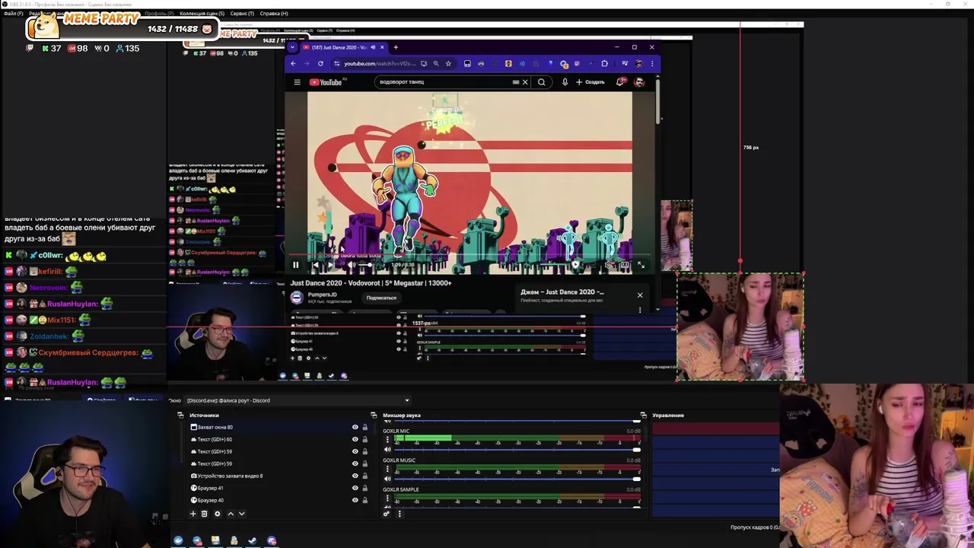Enter YouTube fullscreen mode
Viewport: 974px width, 548px height.
641,265
